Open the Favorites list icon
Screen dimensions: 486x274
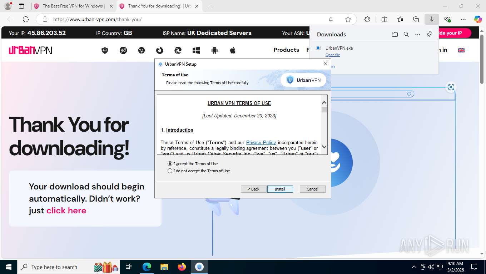[x=400, y=19]
